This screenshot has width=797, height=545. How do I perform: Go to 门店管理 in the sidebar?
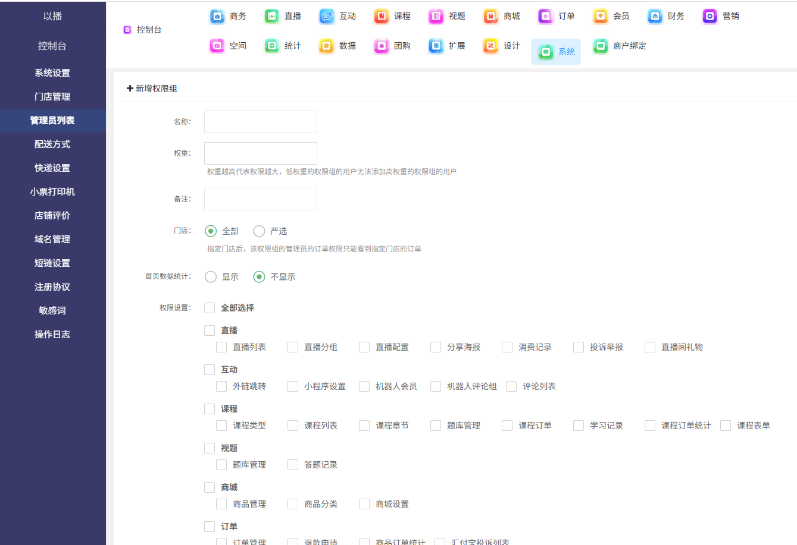52,97
